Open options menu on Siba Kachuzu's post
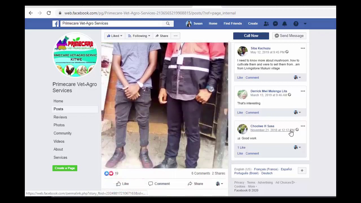The image size is (361, 203). click(303, 48)
